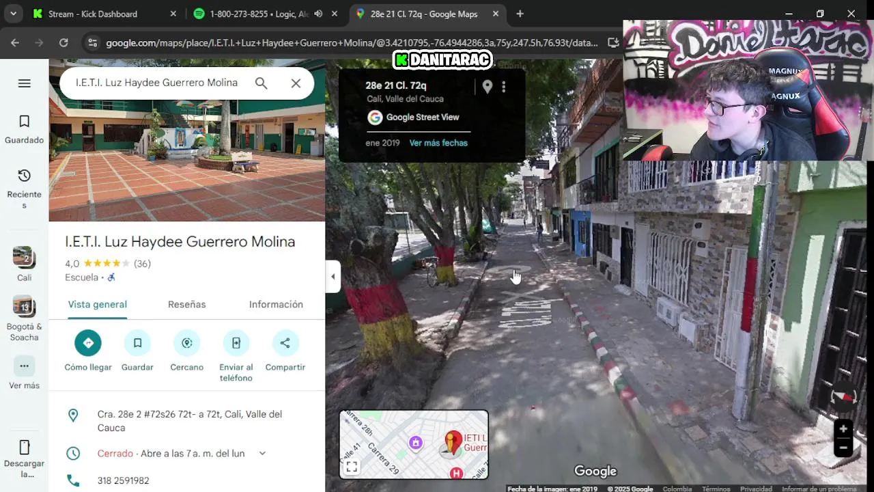Click the address location pin icon
The width and height of the screenshot is (874, 492).
[73, 415]
